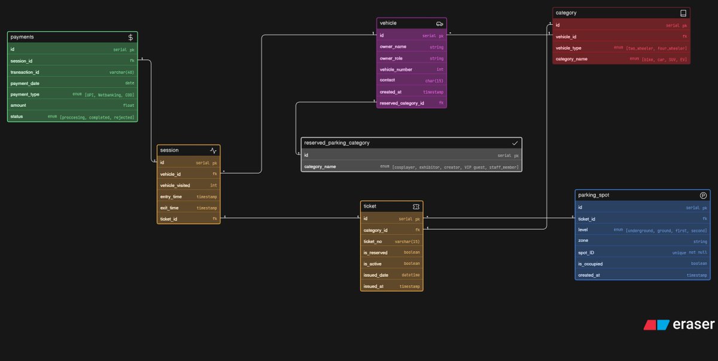Select the ticket table title
This screenshot has width=718, height=361.
(370, 206)
